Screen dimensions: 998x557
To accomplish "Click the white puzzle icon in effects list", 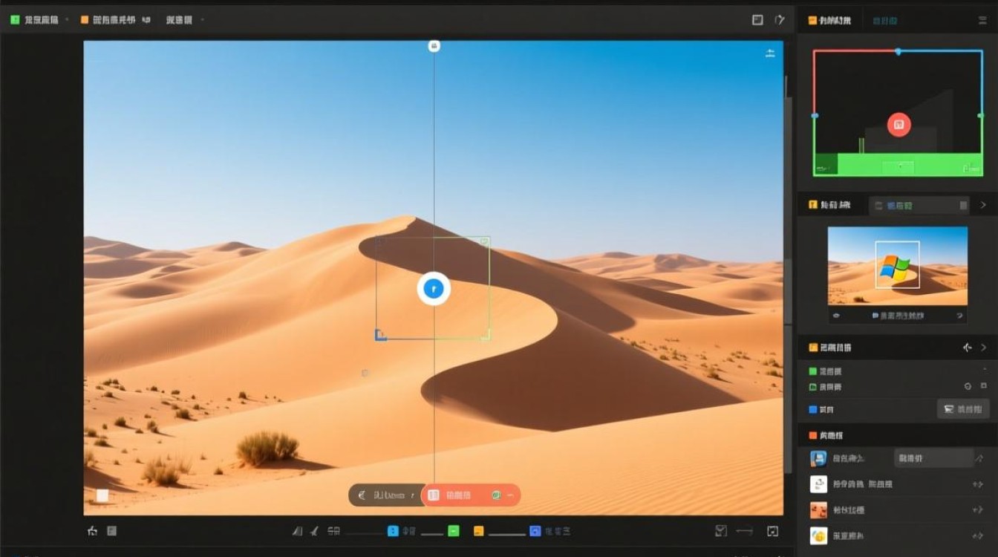I will [818, 484].
